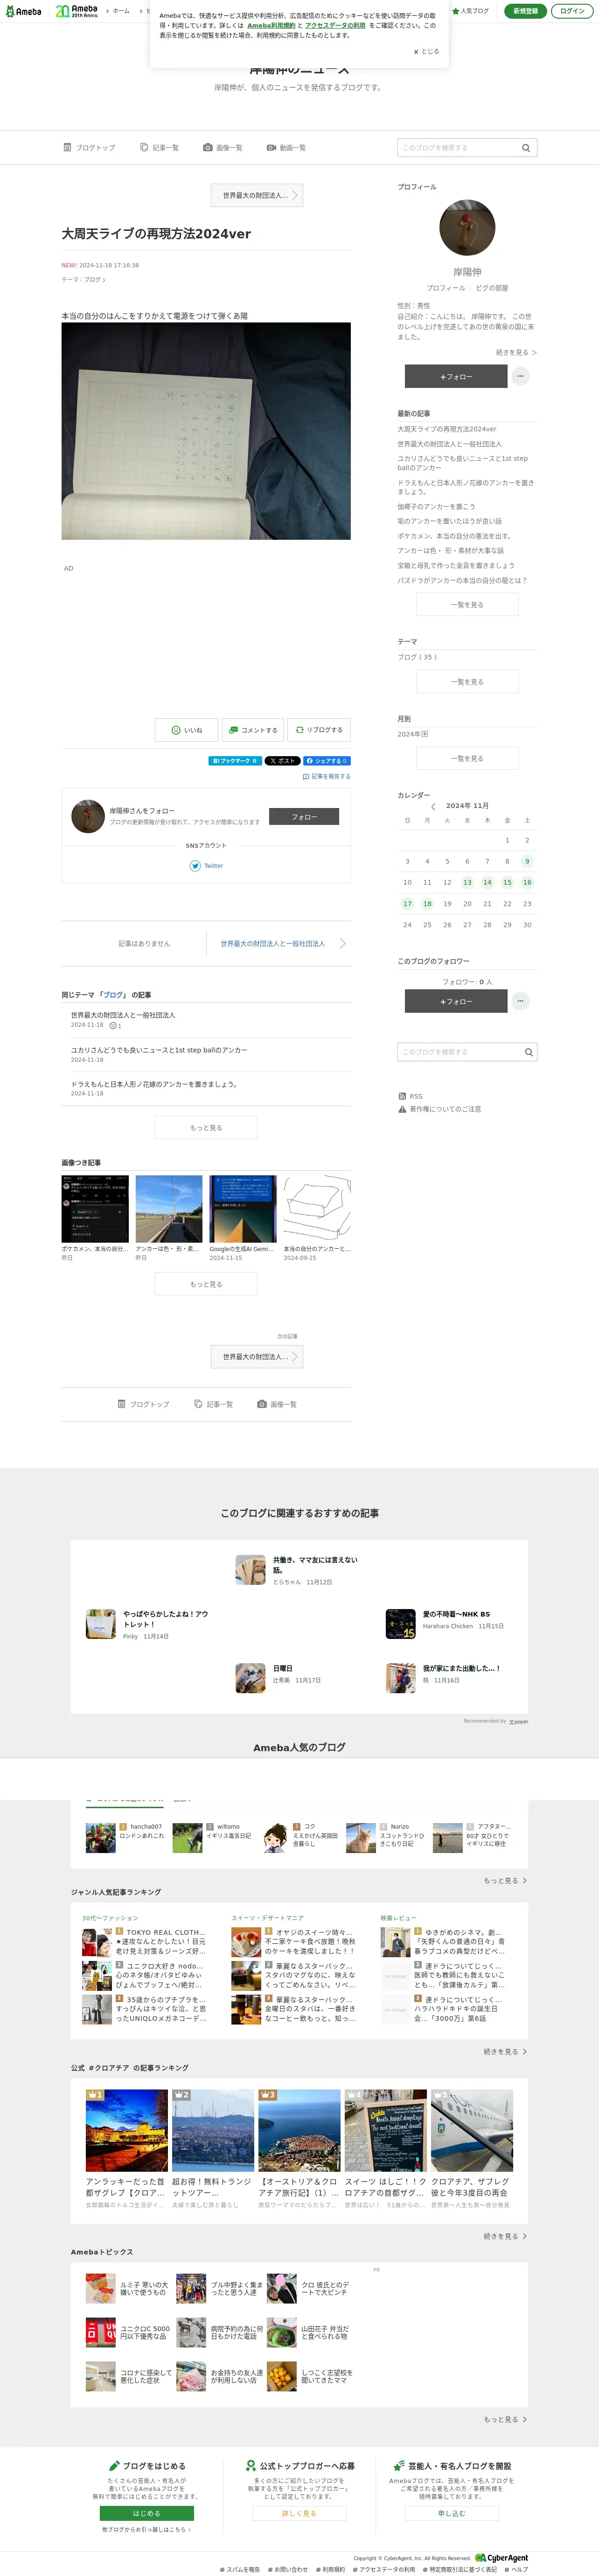
Task: Open the ポケカメン image article thumbnail
Action: (95, 1209)
